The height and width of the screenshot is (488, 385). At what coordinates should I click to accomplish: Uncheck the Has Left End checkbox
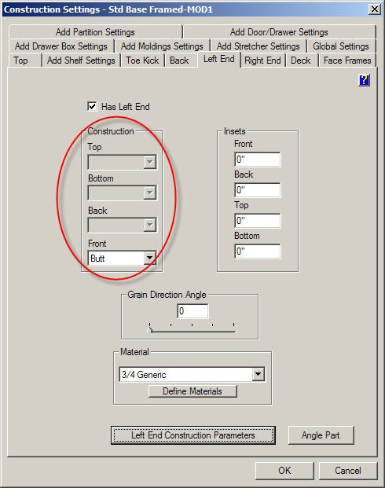pos(92,106)
